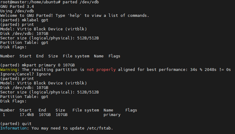Click the partition number '1' row entry
This screenshot has height=134, width=235.
tap(4, 115)
